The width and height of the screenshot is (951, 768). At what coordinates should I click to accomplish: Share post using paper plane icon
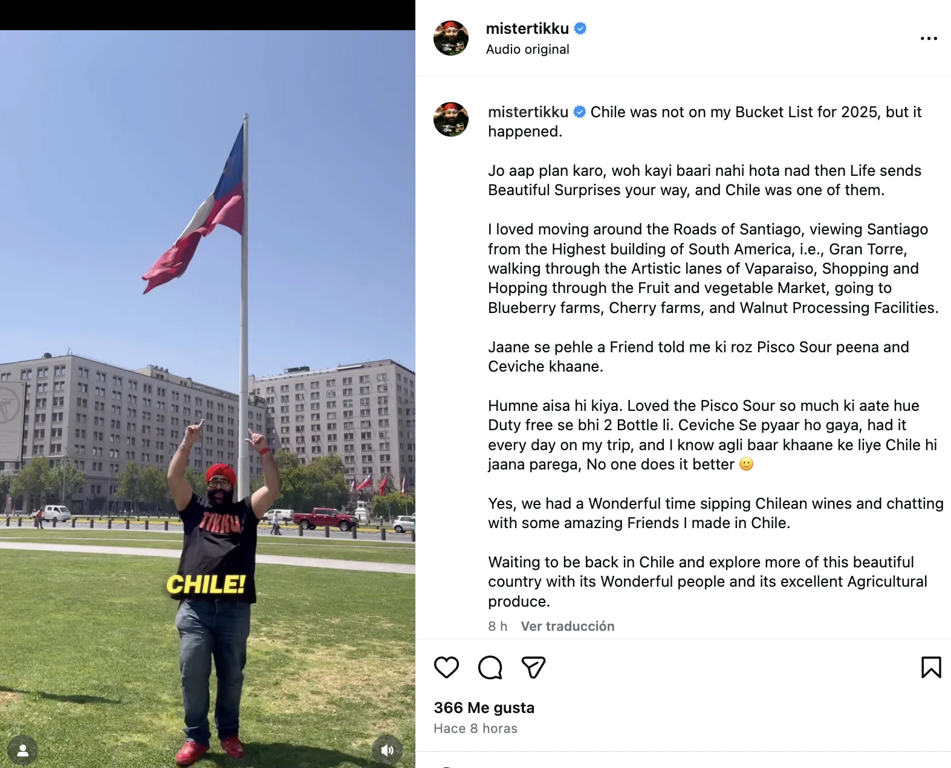click(533, 667)
